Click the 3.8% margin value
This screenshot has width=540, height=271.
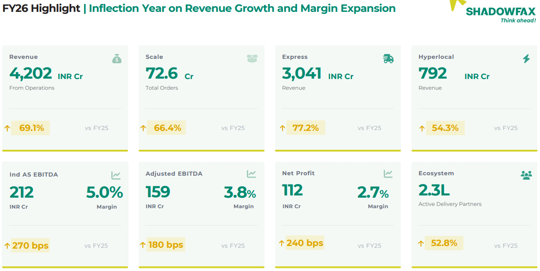(x=240, y=192)
